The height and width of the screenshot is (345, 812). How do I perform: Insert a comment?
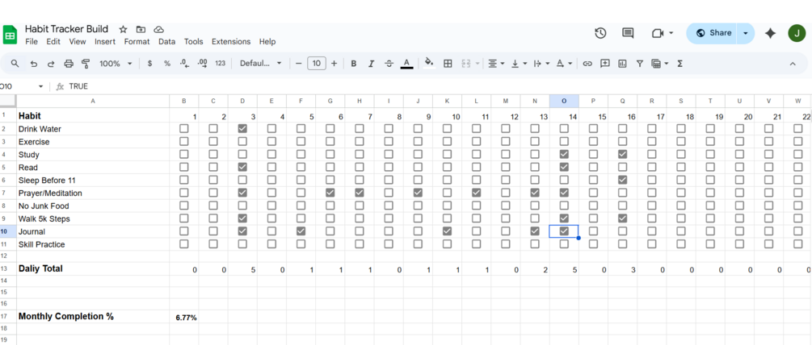tap(605, 64)
